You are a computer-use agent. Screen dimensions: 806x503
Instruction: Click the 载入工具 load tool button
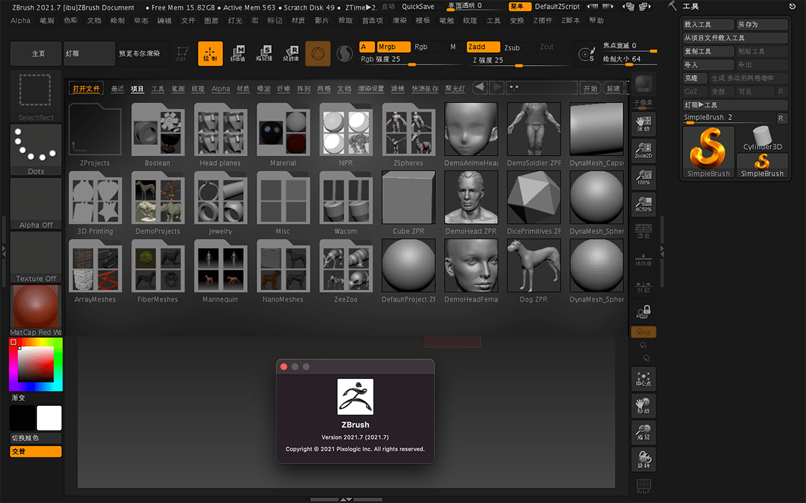(x=709, y=24)
